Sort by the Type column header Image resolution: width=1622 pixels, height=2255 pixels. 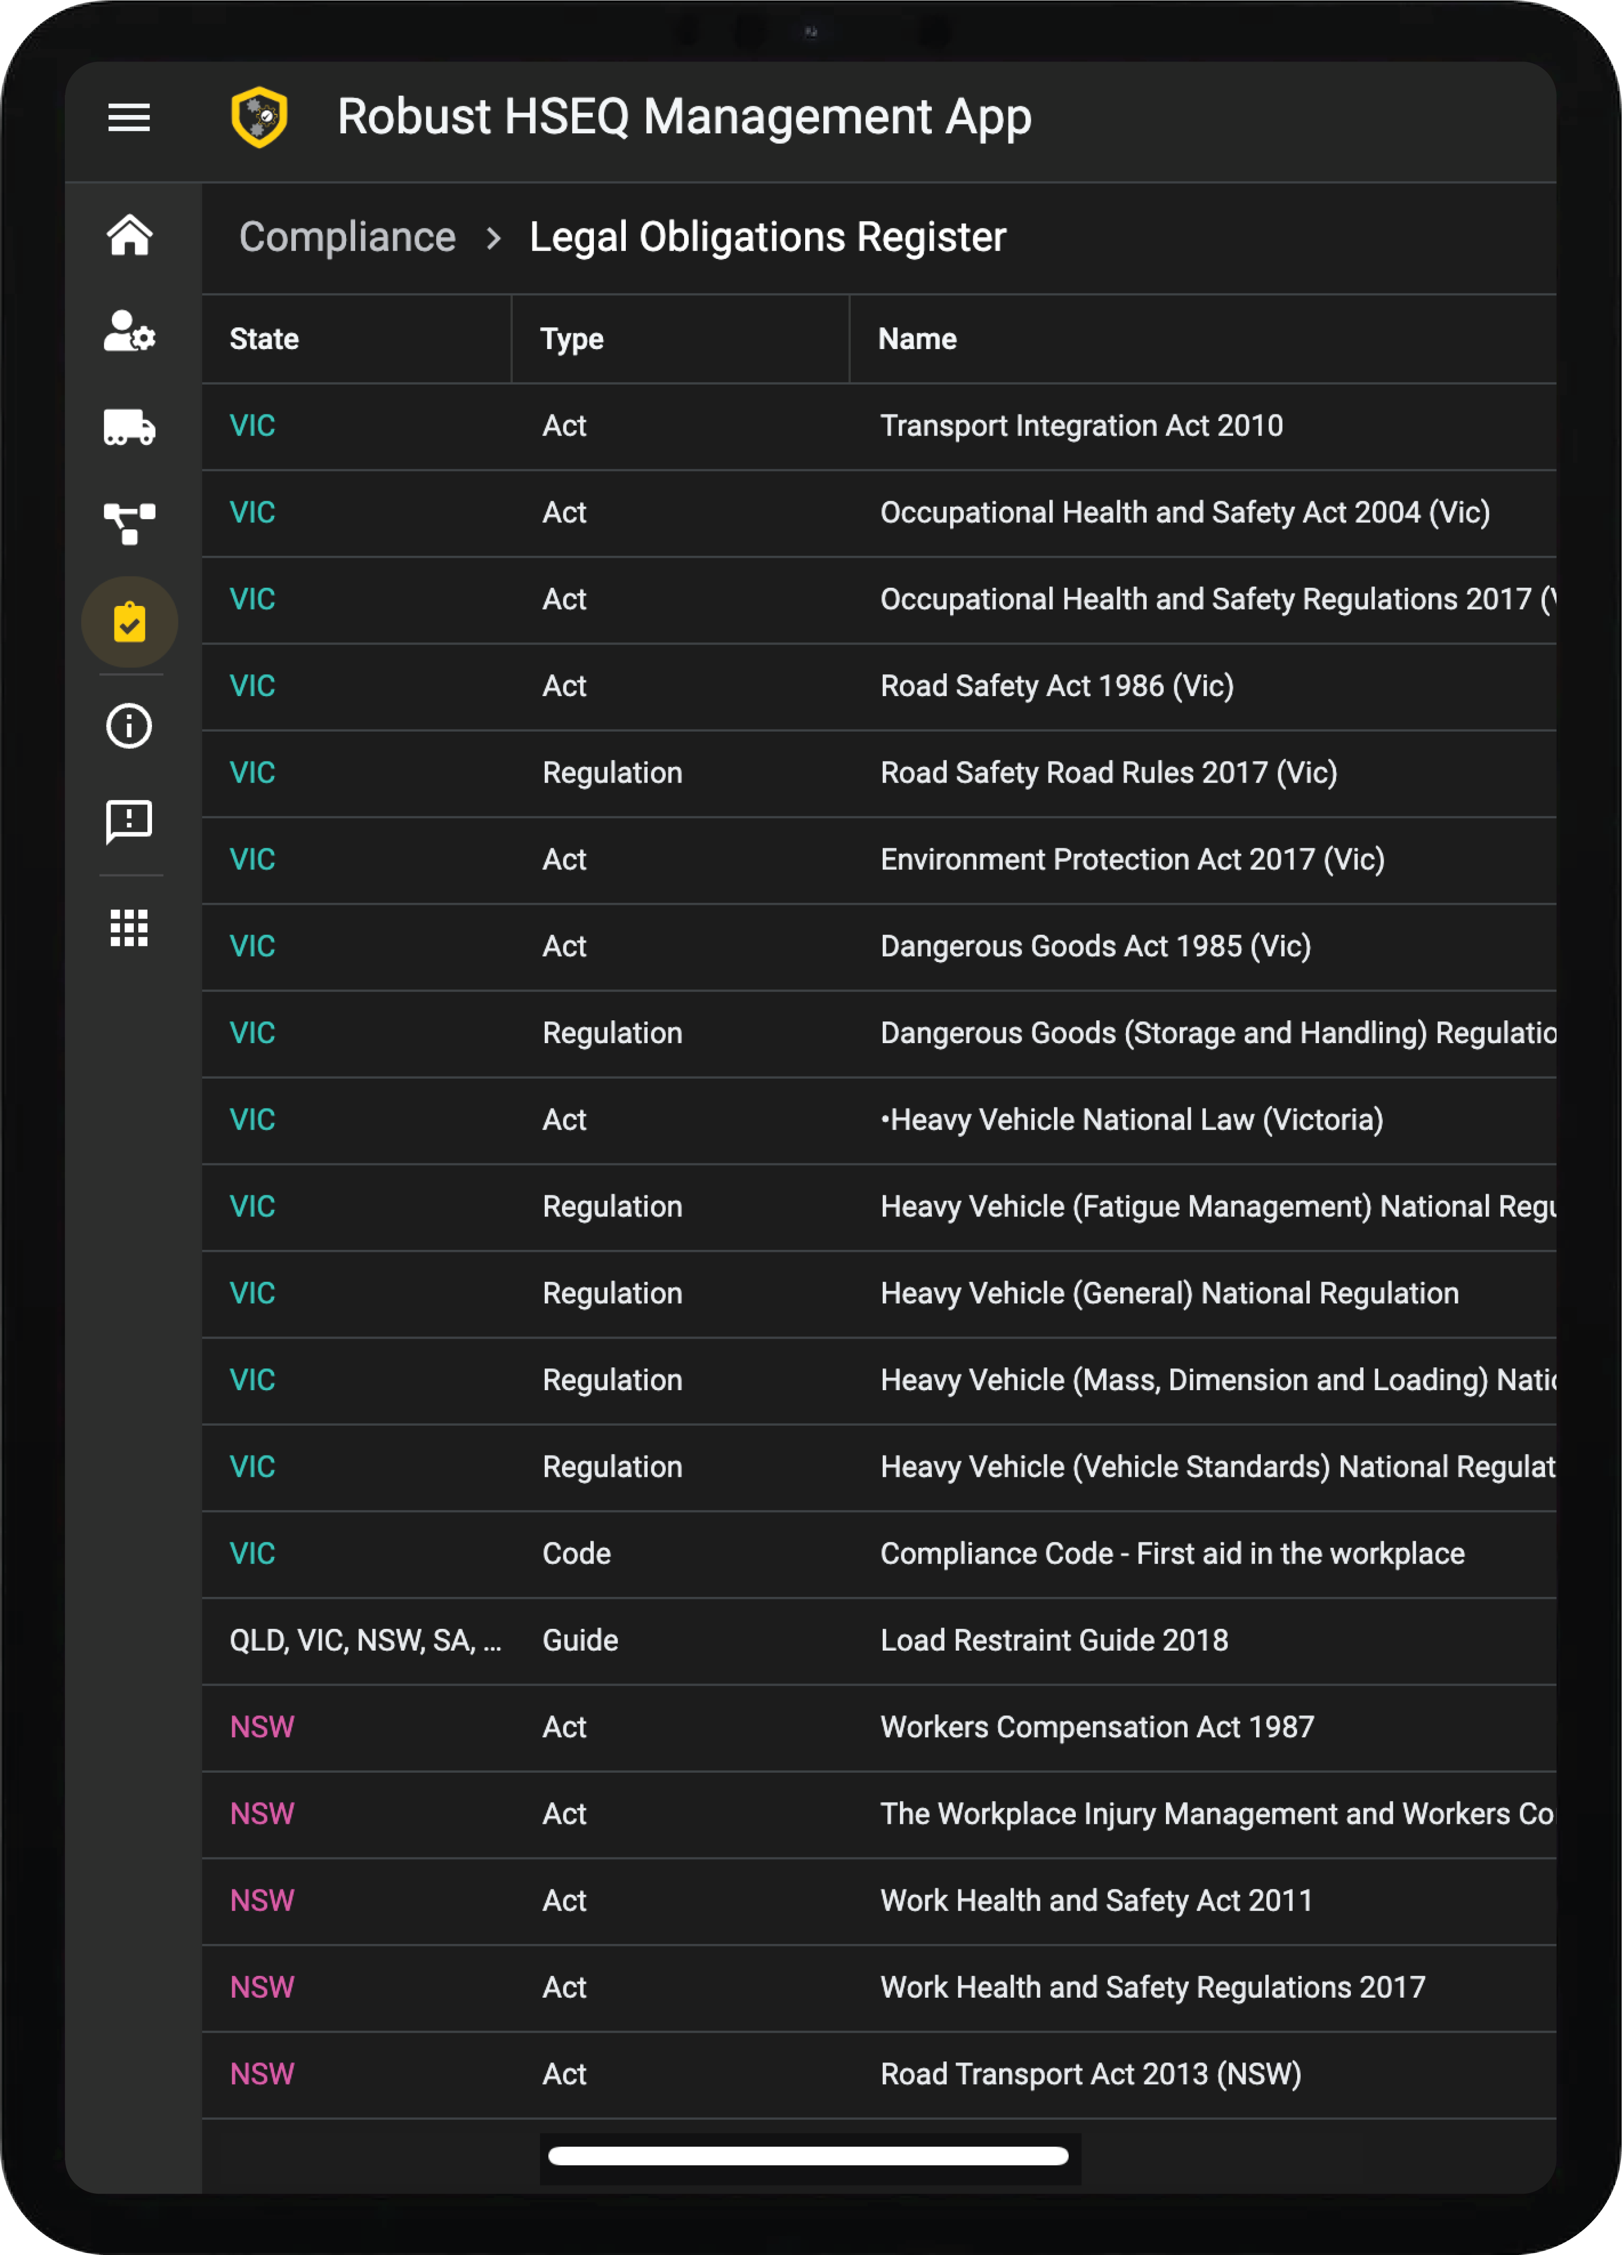(x=572, y=339)
